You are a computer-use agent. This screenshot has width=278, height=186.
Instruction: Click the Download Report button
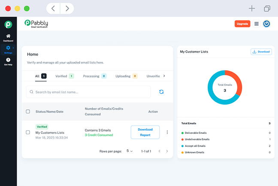click(x=145, y=132)
